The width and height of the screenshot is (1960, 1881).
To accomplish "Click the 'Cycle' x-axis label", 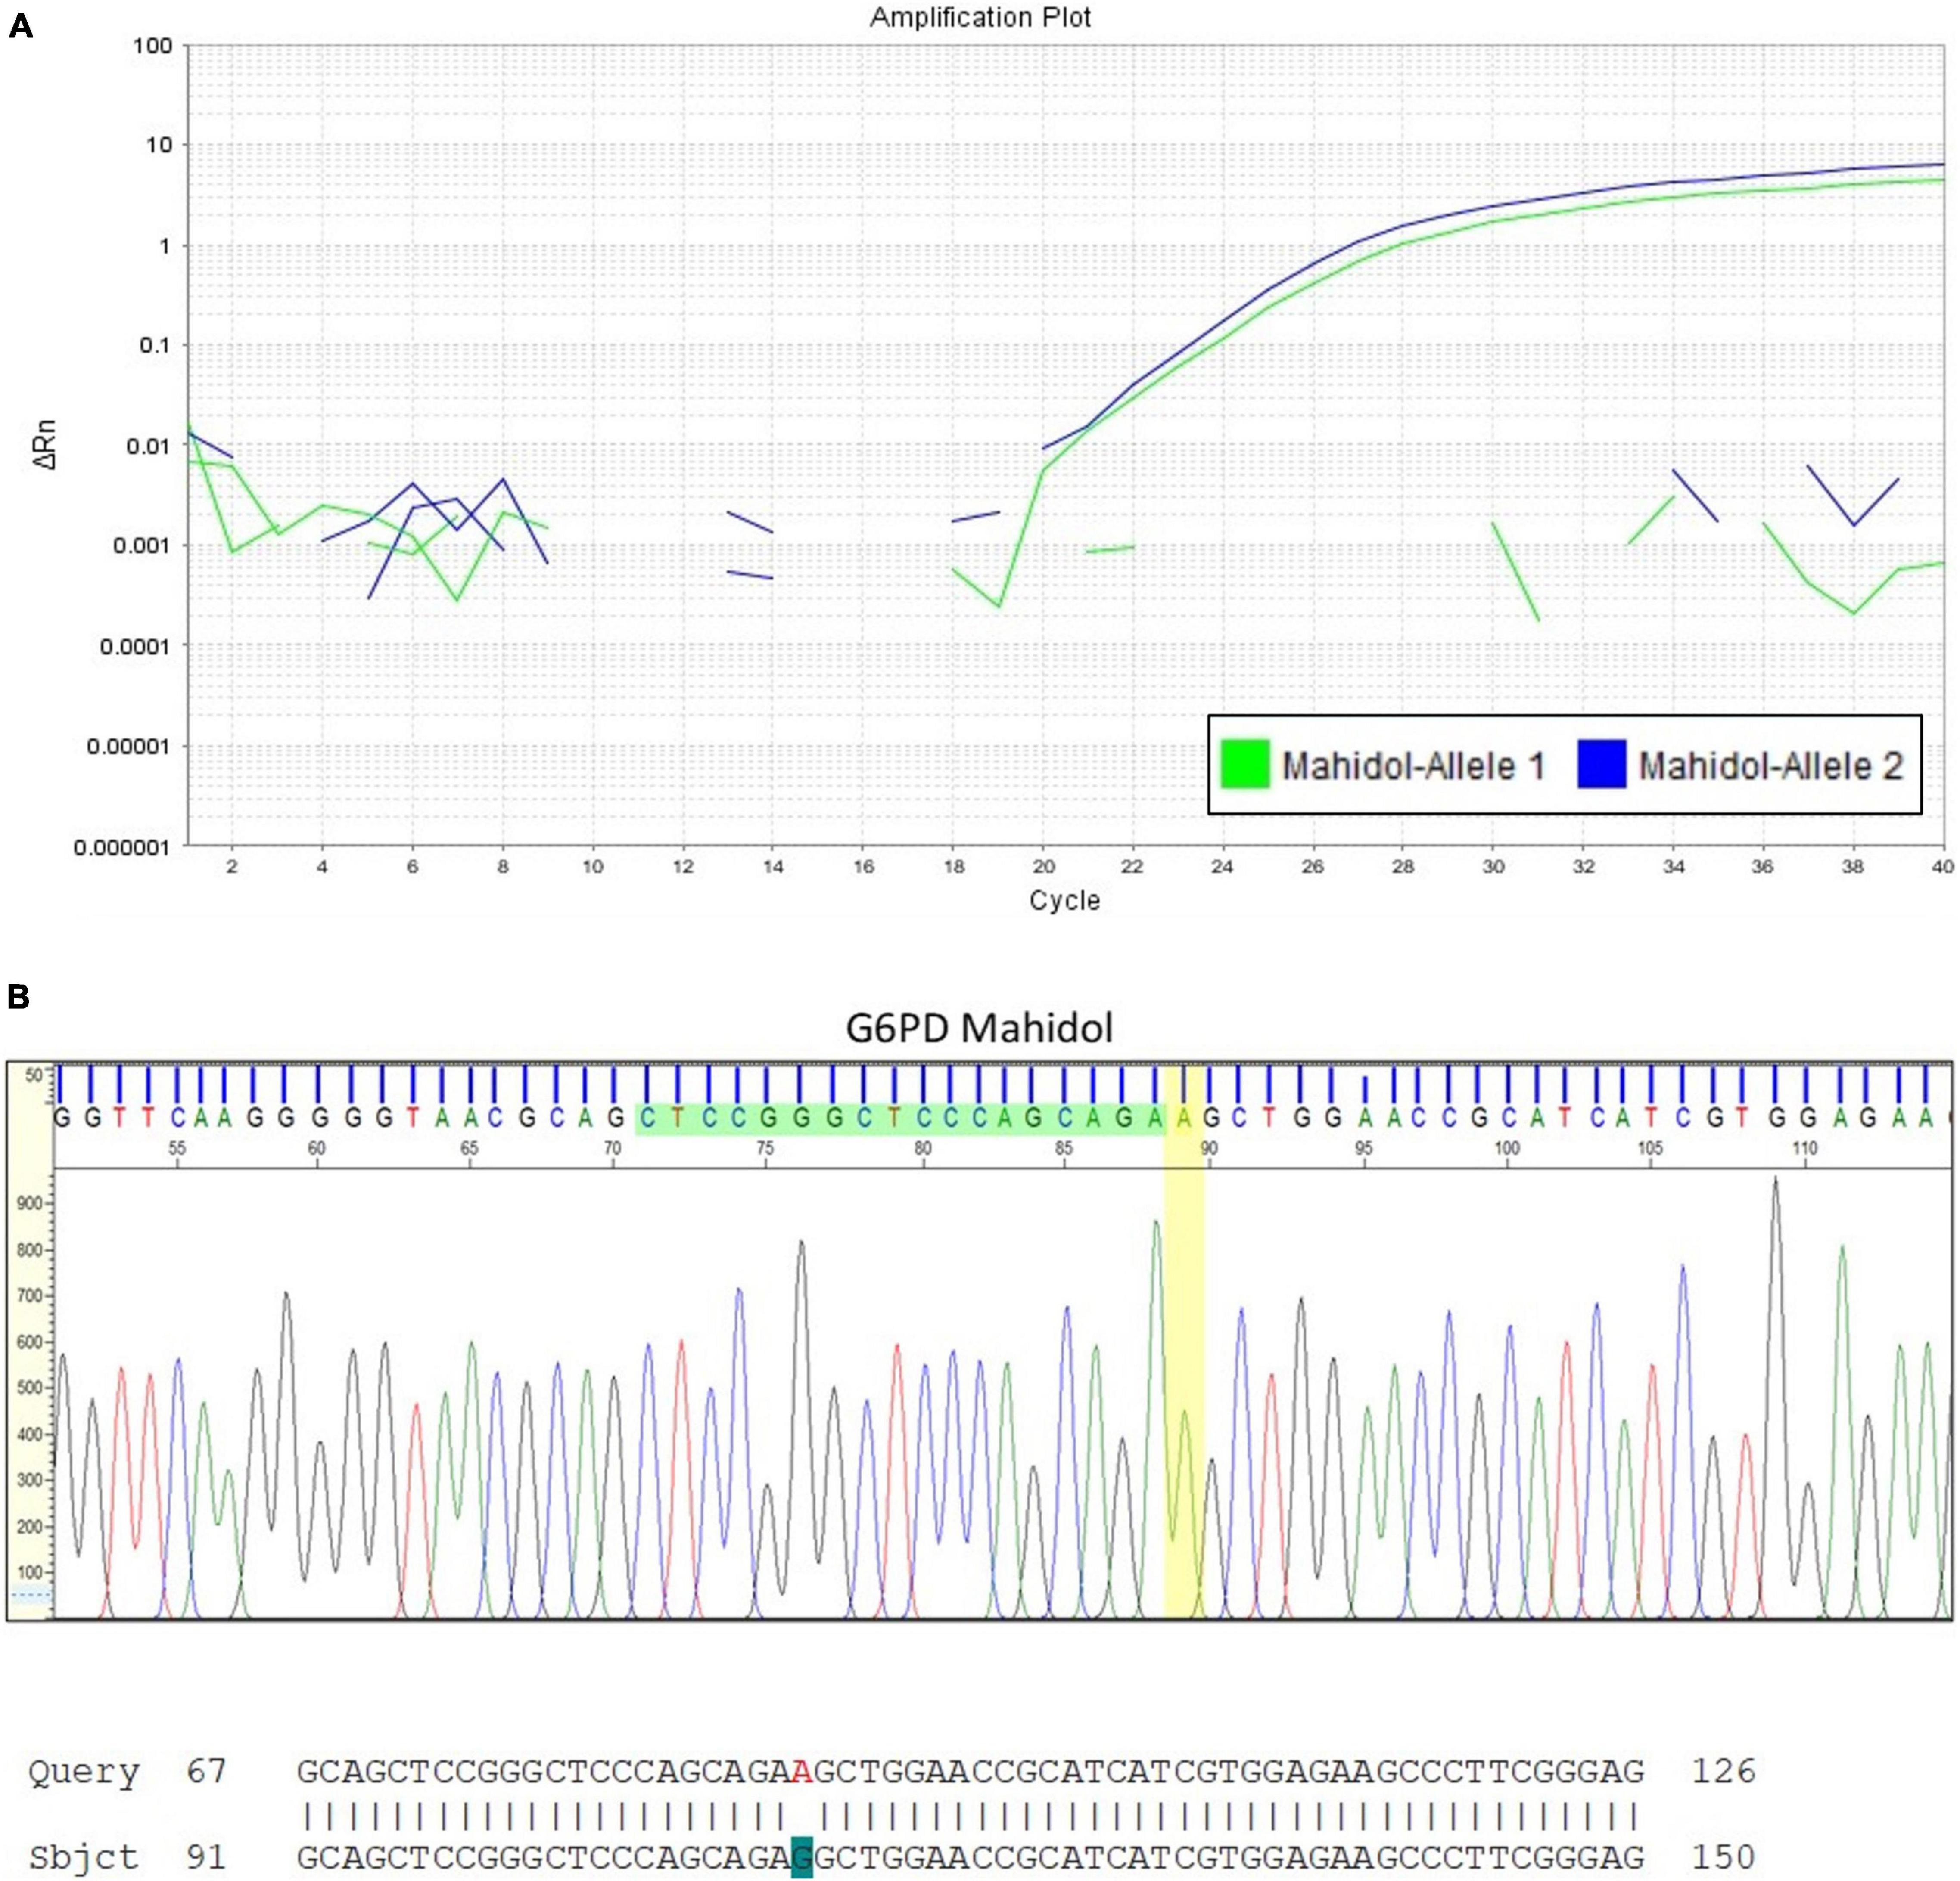I will pyautogui.click(x=1065, y=901).
